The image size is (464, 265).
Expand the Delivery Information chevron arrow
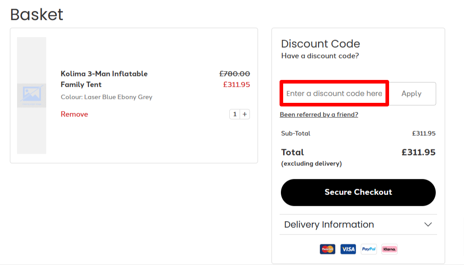[x=428, y=225]
